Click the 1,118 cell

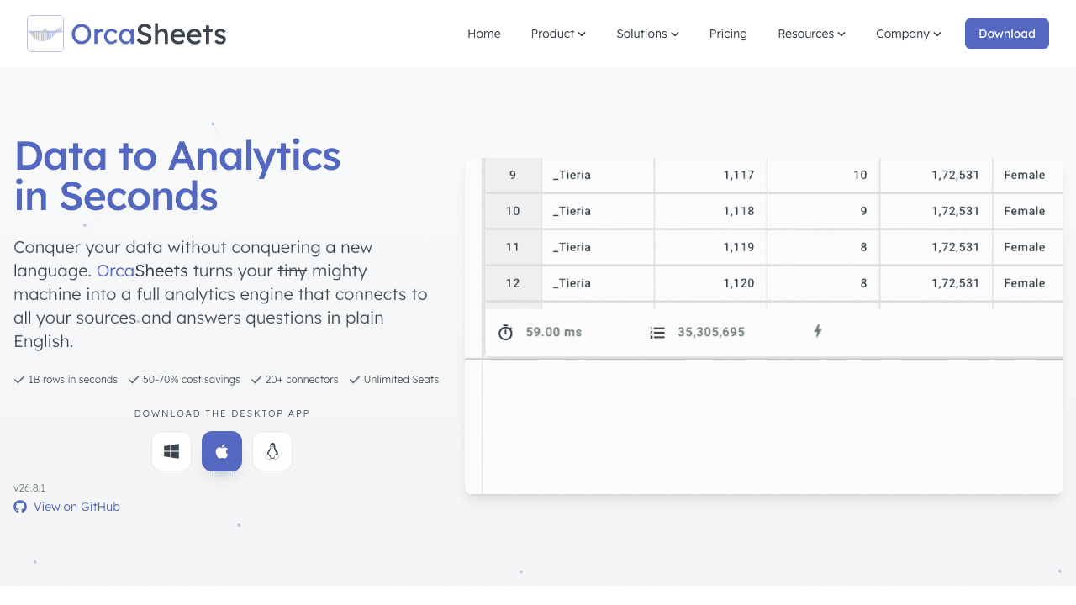click(710, 211)
